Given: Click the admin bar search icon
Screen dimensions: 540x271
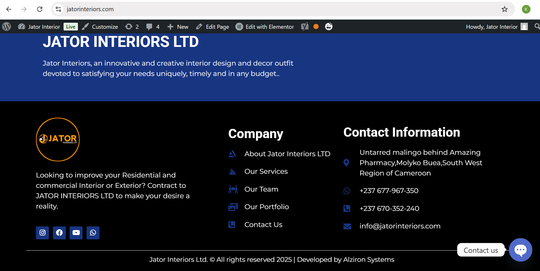Looking at the screenshot, I should tap(537, 26).
